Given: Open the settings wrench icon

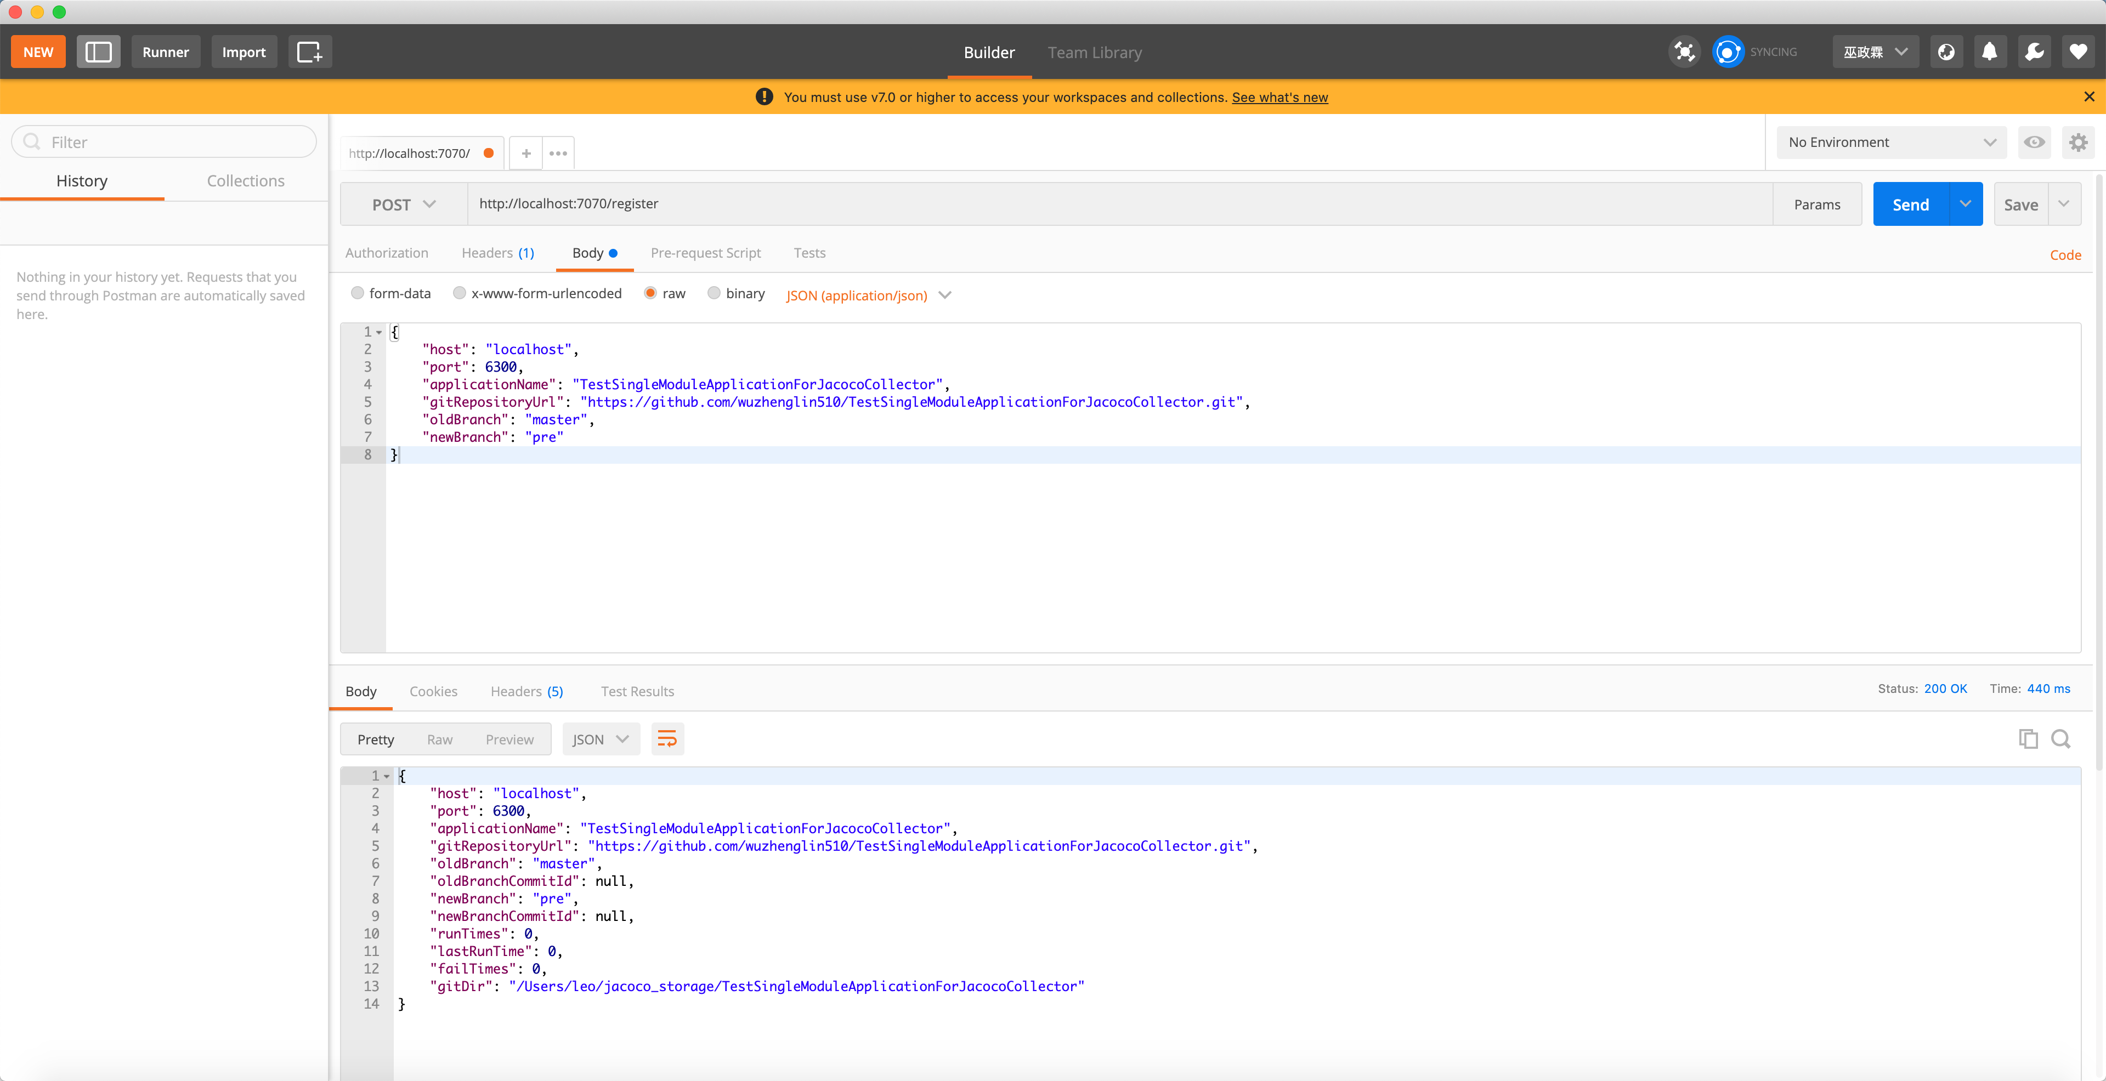Looking at the screenshot, I should pos(2034,52).
